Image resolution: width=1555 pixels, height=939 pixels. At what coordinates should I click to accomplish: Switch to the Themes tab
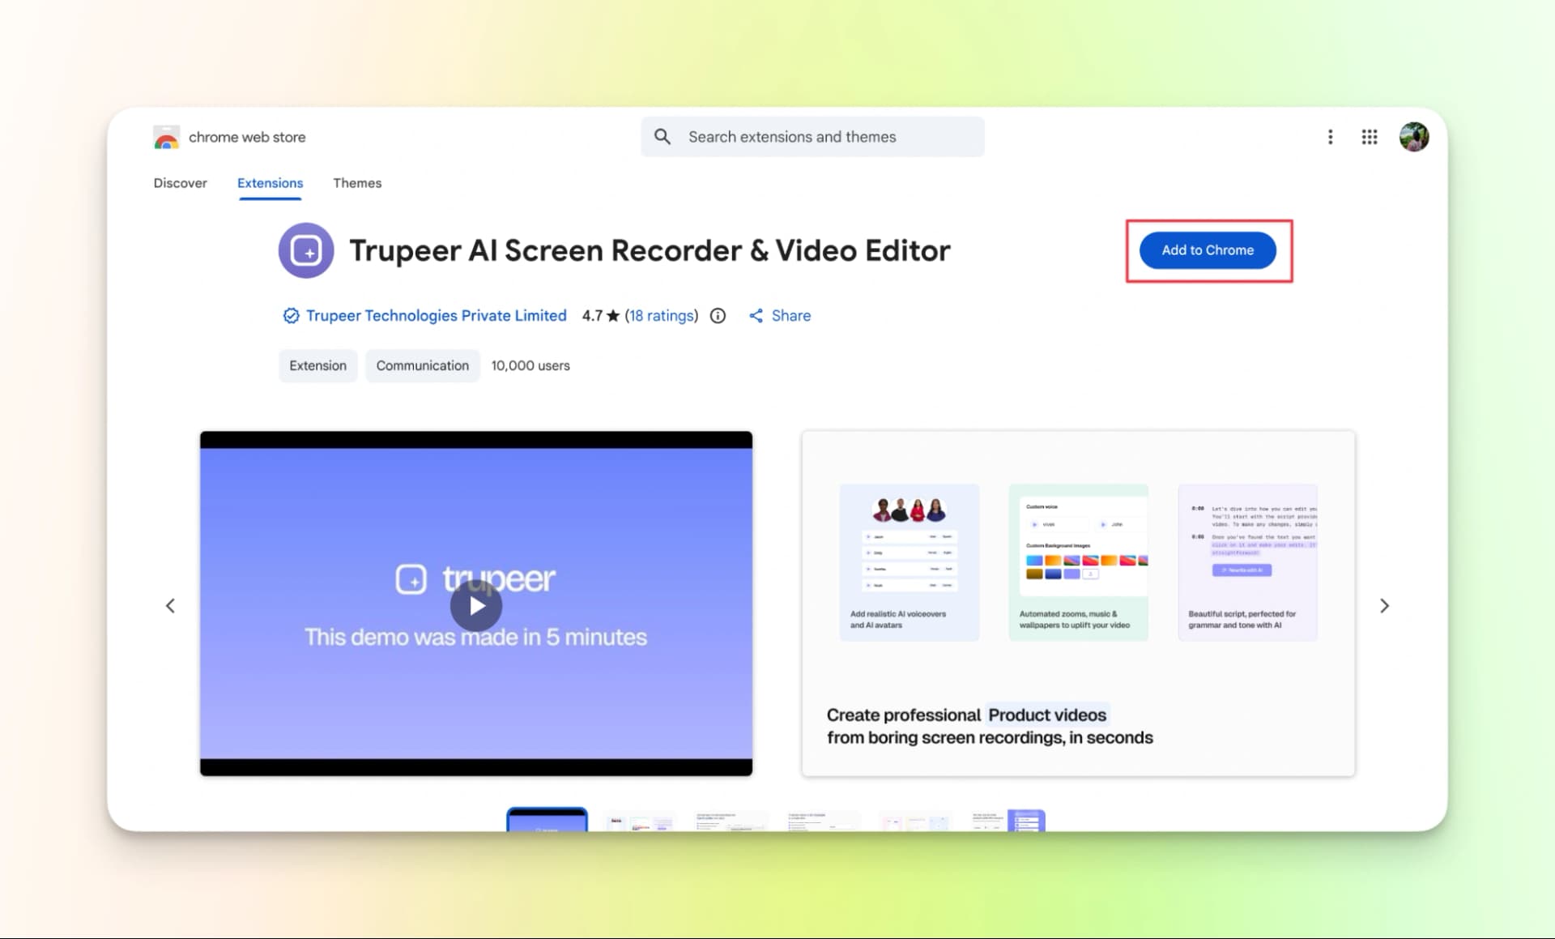(357, 183)
